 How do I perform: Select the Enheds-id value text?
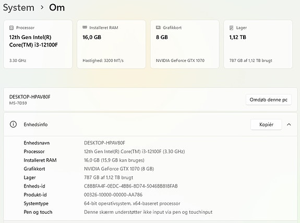click(131, 186)
